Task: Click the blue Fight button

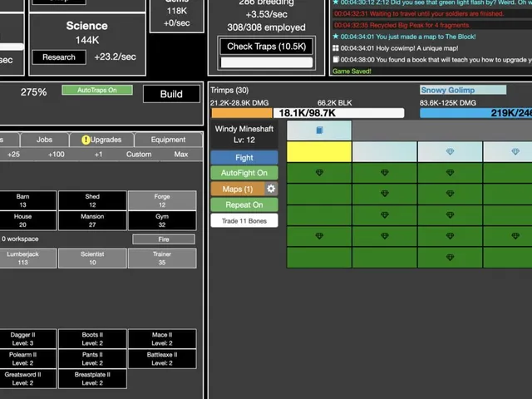Action: click(244, 157)
